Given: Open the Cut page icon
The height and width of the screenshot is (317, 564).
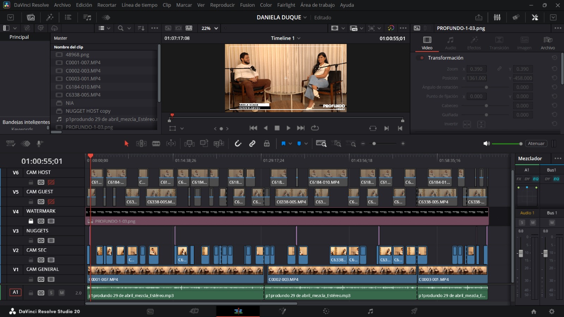Looking at the screenshot, I should coord(194,311).
